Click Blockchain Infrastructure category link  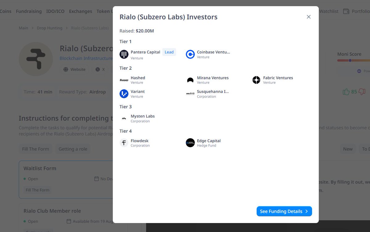pyautogui.click(x=86, y=58)
